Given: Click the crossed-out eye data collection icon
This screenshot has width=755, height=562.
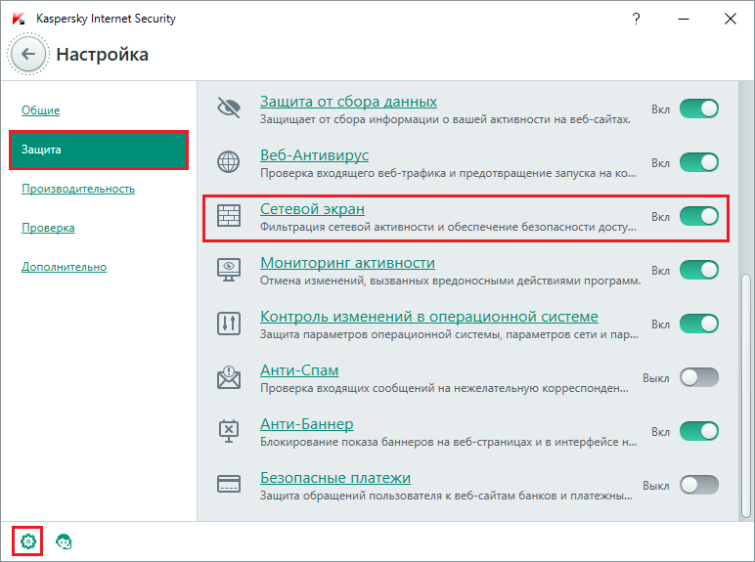Looking at the screenshot, I should coord(230,108).
